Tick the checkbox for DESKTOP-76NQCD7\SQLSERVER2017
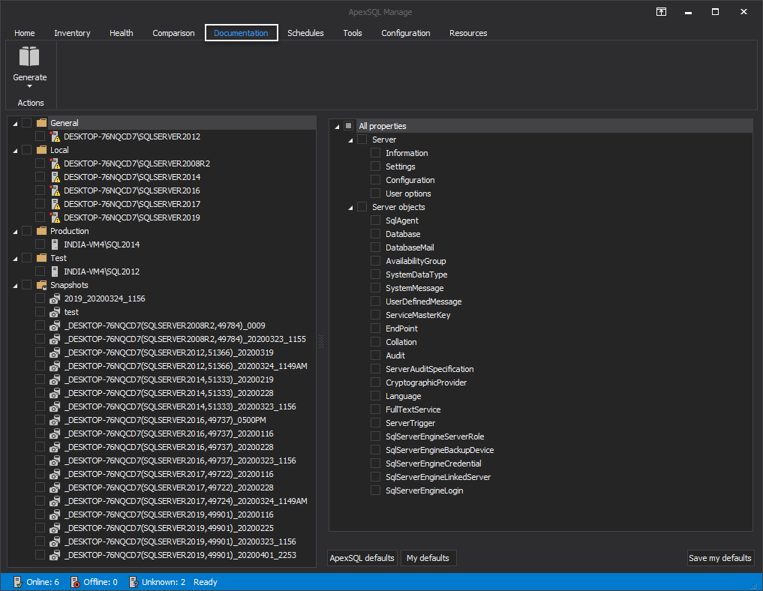Image resolution: width=763 pixels, height=591 pixels. point(41,204)
